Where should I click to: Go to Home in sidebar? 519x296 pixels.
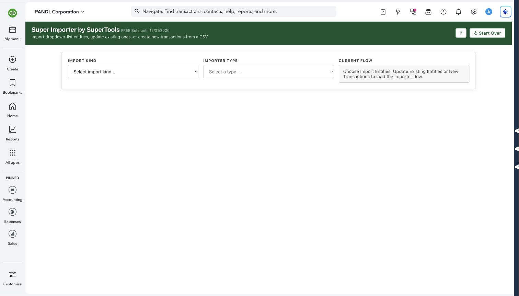12,110
